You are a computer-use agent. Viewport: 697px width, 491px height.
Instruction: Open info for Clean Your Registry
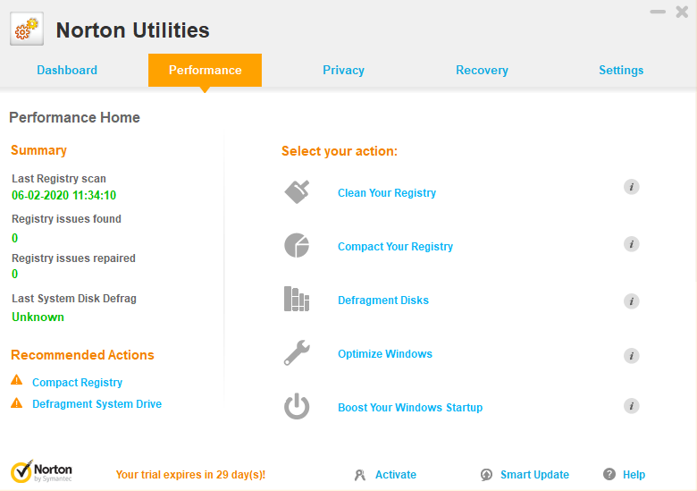[x=631, y=187]
